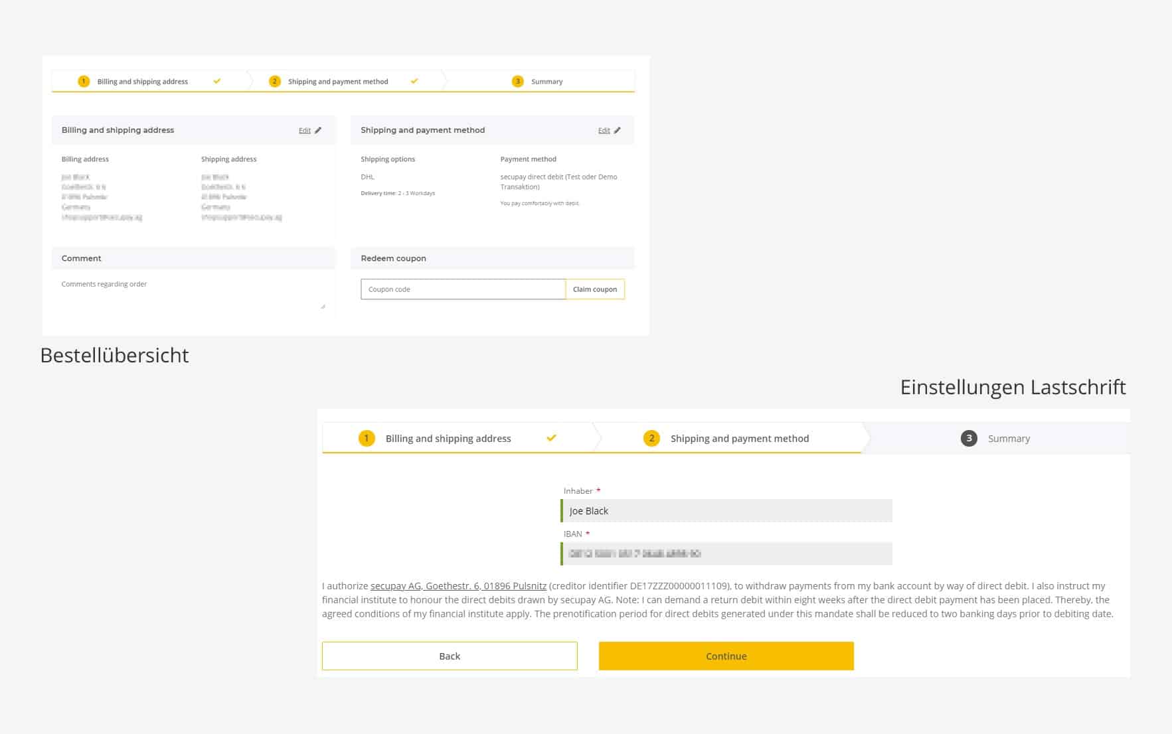This screenshot has width=1172, height=734.
Task: Select the Inhaber field containing Joe Black
Action: click(x=726, y=511)
